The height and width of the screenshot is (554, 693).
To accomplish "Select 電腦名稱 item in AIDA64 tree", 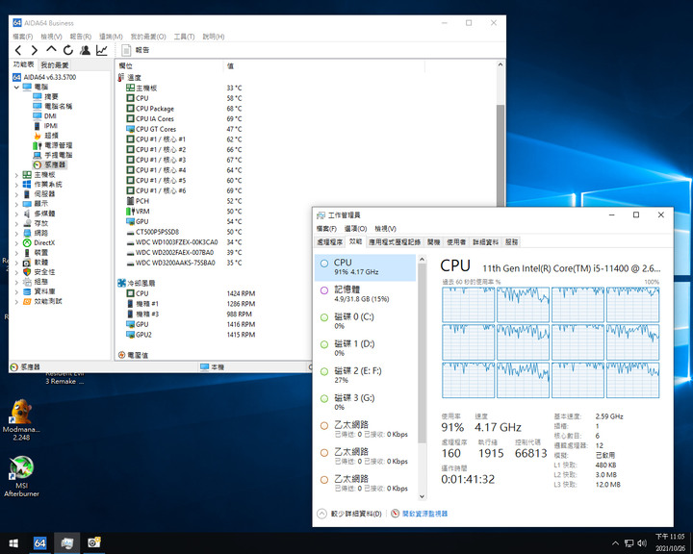I will (53, 107).
